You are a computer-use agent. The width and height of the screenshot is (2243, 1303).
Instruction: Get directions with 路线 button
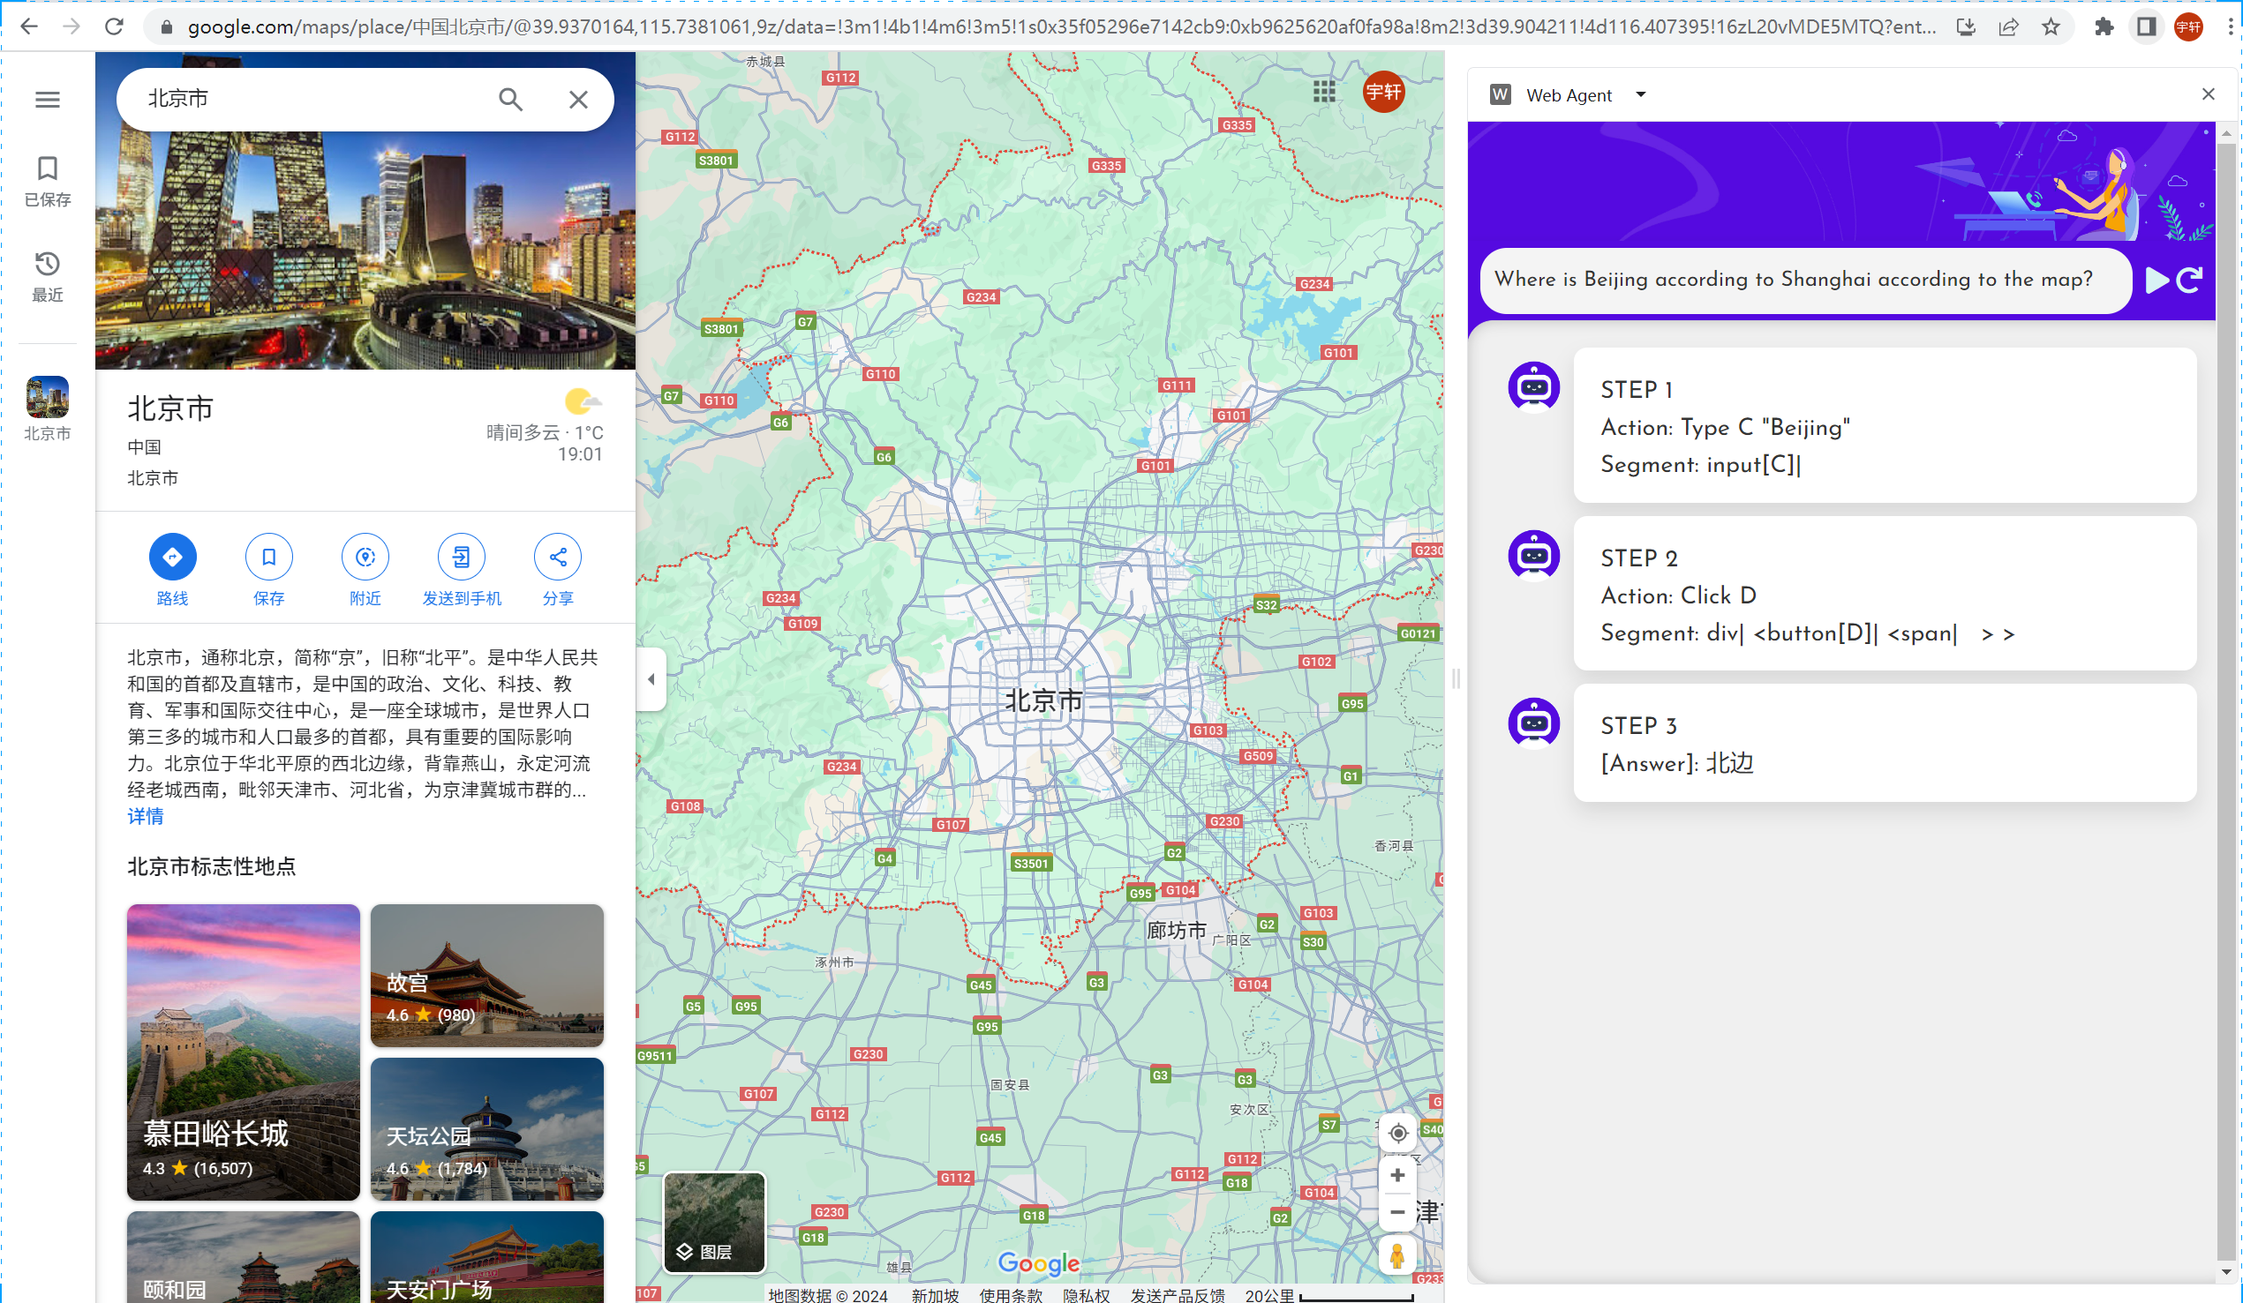point(172,569)
